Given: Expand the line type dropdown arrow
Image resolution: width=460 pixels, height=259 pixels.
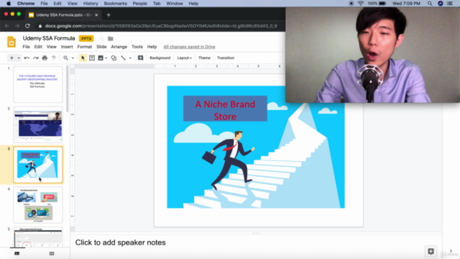Looking at the screenshot, I should coord(130,58).
